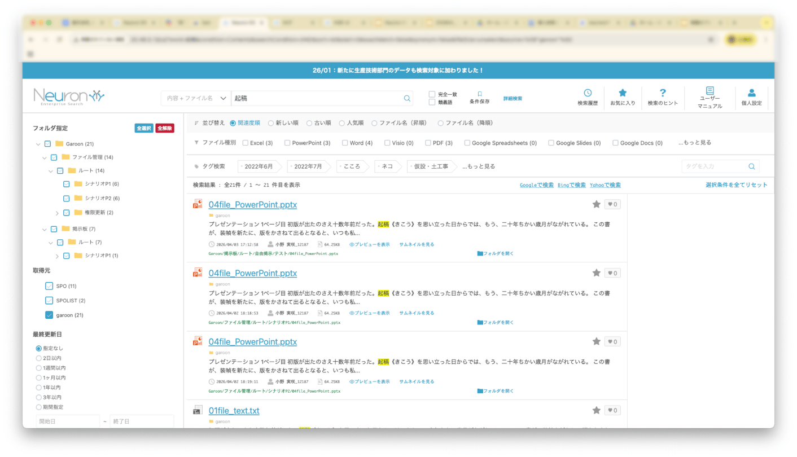Screen dimensions: 797x457
Task: Star the first 04file_PowerPoint.pptx result
Action: [x=596, y=204]
